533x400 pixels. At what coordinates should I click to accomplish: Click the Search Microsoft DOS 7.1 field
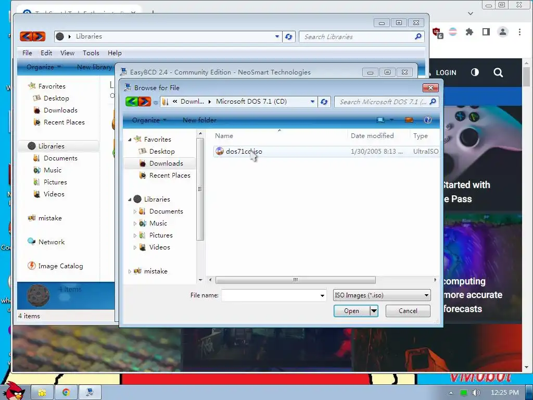[x=382, y=102]
